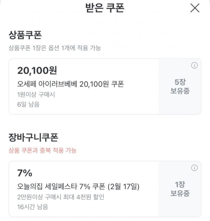Select the 20,100원 coupon amount
The height and width of the screenshot is (221, 210).
click(x=37, y=71)
